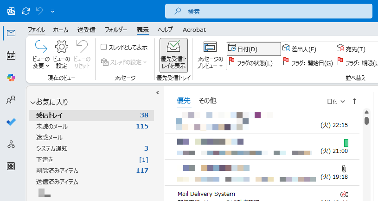Toggle 優先受信トレイを表示 button
The image size is (378, 201).
tap(173, 55)
